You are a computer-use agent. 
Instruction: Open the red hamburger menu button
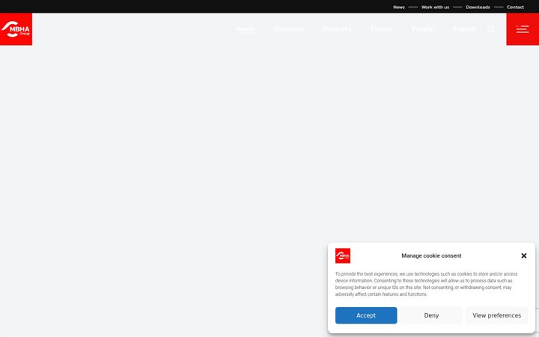pyautogui.click(x=523, y=29)
